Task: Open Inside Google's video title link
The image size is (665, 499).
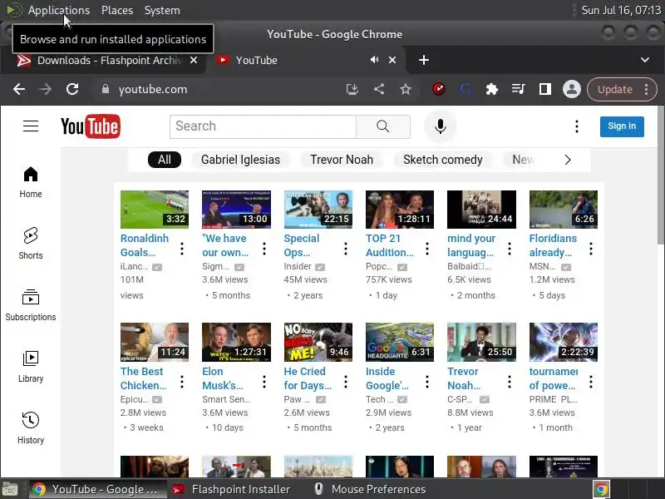Action: click(387, 378)
